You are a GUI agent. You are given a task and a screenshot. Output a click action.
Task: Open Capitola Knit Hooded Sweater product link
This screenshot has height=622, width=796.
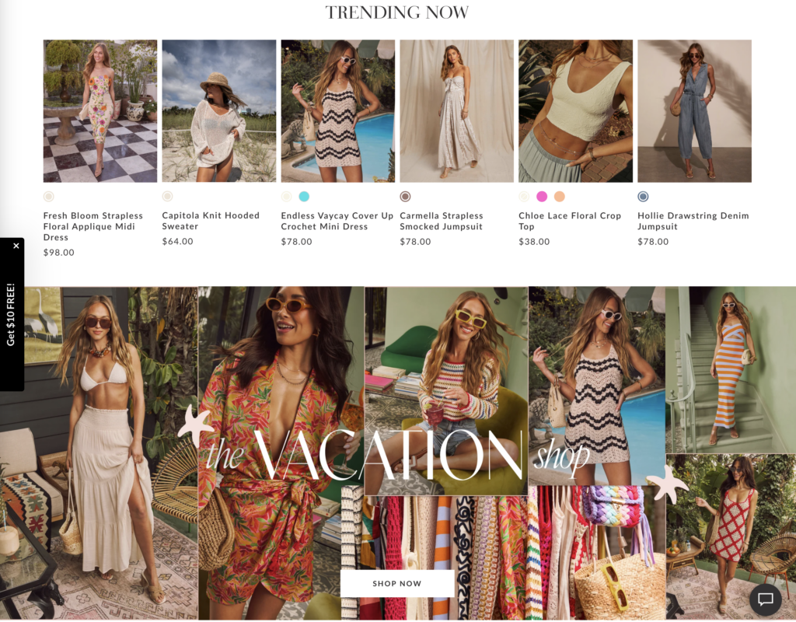(211, 221)
